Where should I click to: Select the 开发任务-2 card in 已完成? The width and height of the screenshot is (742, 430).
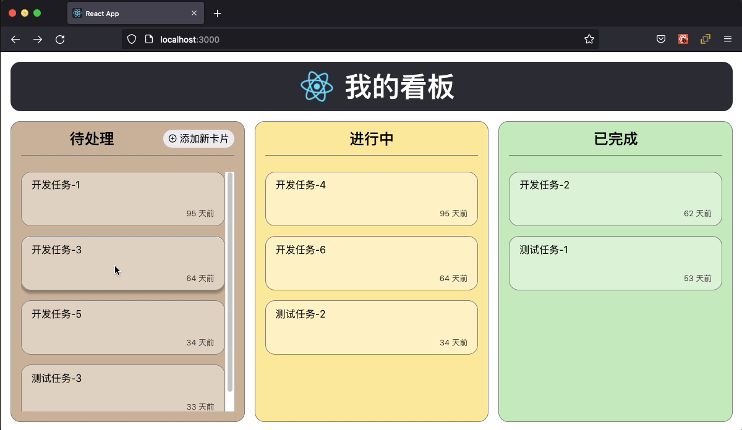pos(615,198)
